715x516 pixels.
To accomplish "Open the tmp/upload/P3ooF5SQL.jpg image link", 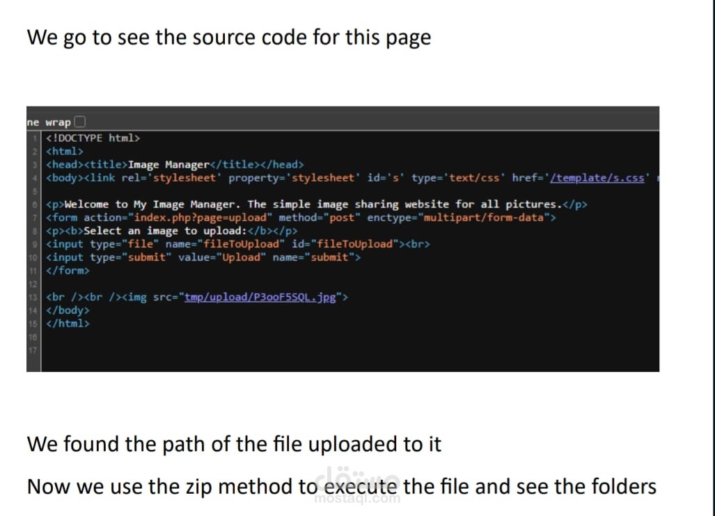I will point(260,298).
